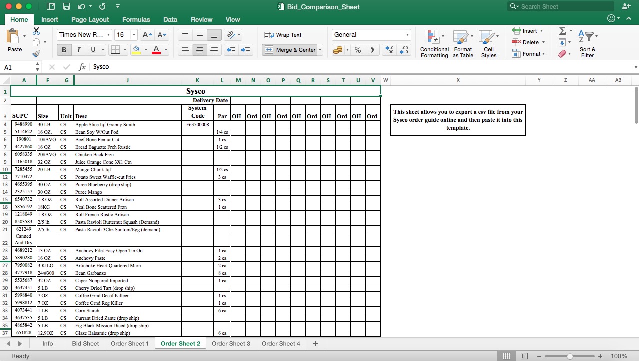Click the Decrease Decimal icon
This screenshot has height=361, width=639.
click(x=404, y=50)
